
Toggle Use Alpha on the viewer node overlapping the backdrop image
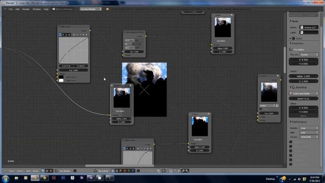click(x=114, y=111)
